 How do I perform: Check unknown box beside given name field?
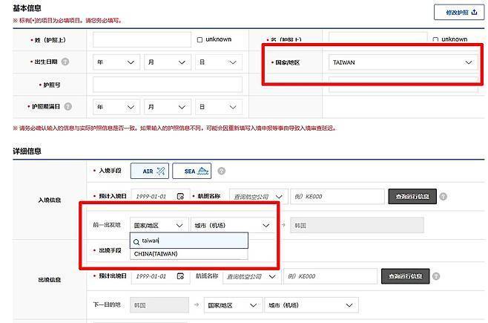point(434,39)
